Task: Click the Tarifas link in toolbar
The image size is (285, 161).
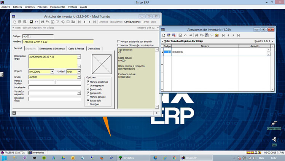Action: point(146,22)
